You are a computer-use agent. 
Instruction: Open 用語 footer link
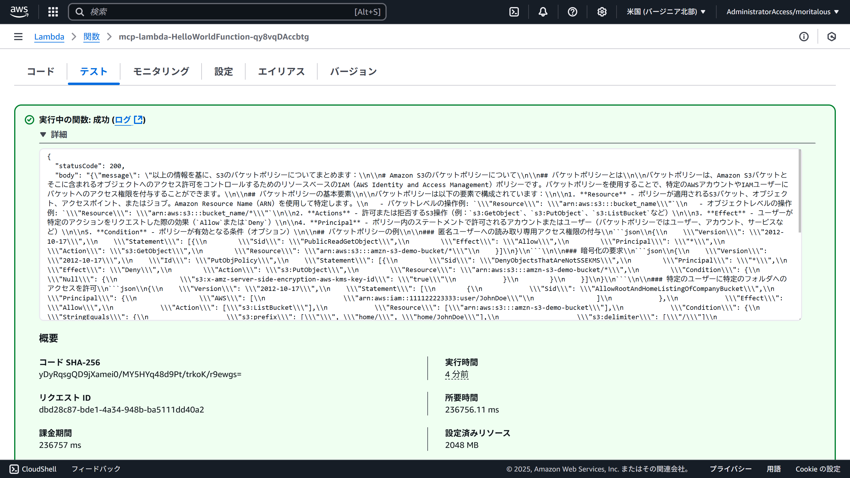coord(774,469)
